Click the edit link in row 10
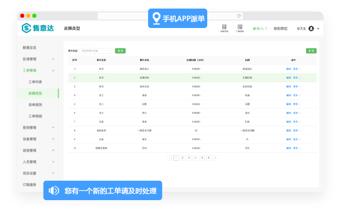Image resolution: width=341 pixels, height=215 pixels. [289, 148]
